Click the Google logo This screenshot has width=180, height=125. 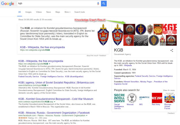coord(7,3)
